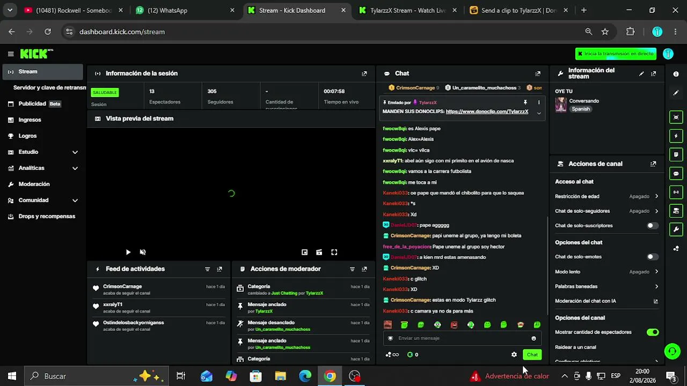Image resolution: width=687 pixels, height=386 pixels.
Task: Pop out the Feed de actividades panel
Action: (x=220, y=269)
